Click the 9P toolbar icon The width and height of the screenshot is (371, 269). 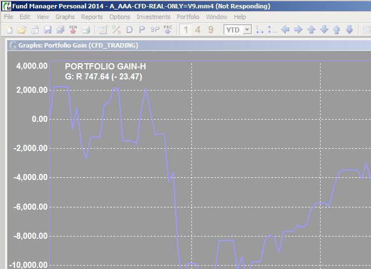[x=155, y=30]
